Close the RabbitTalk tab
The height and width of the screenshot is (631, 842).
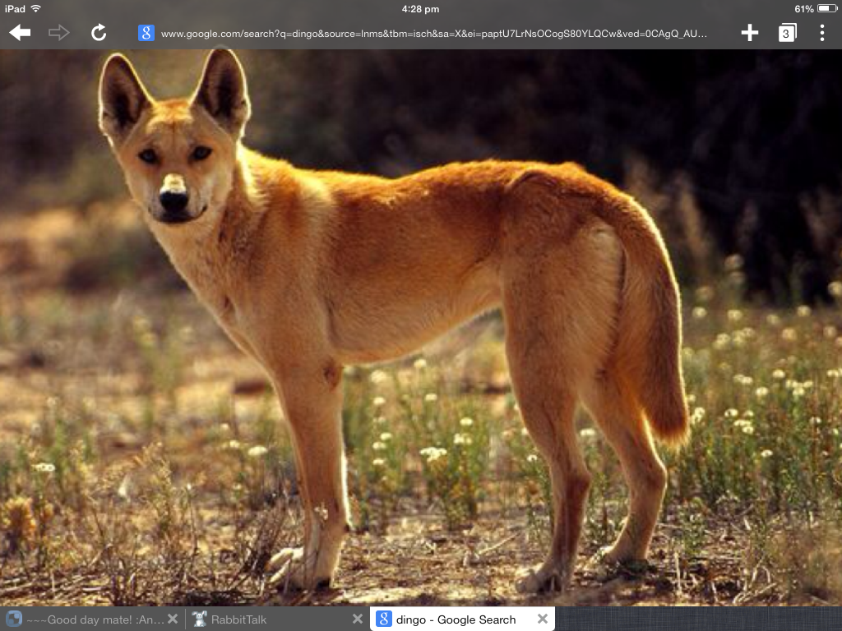click(358, 619)
